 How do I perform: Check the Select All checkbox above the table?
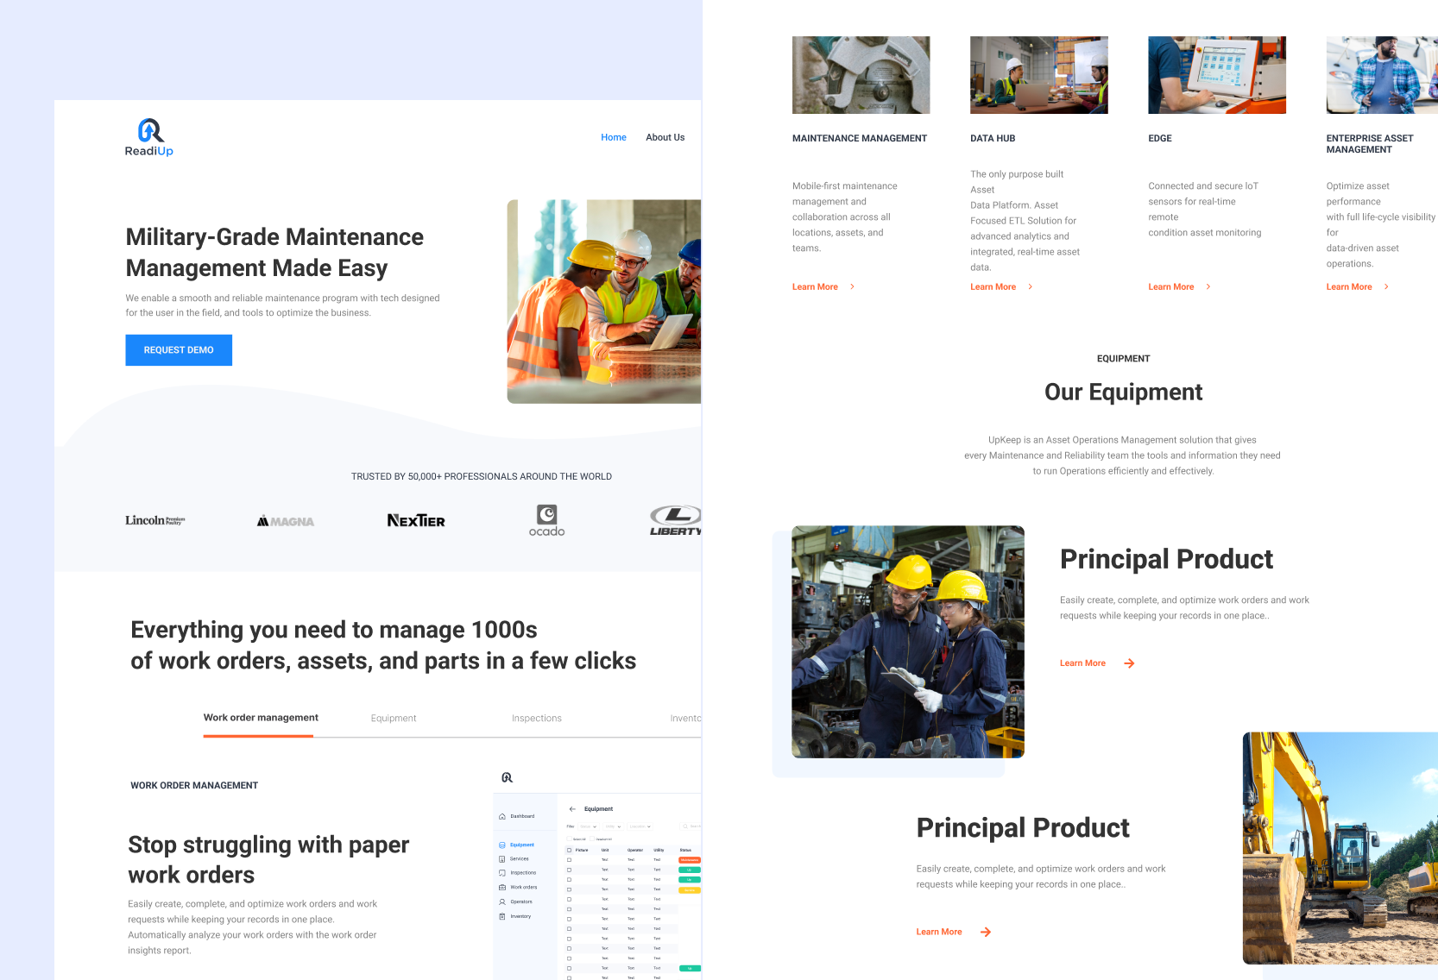click(x=570, y=839)
